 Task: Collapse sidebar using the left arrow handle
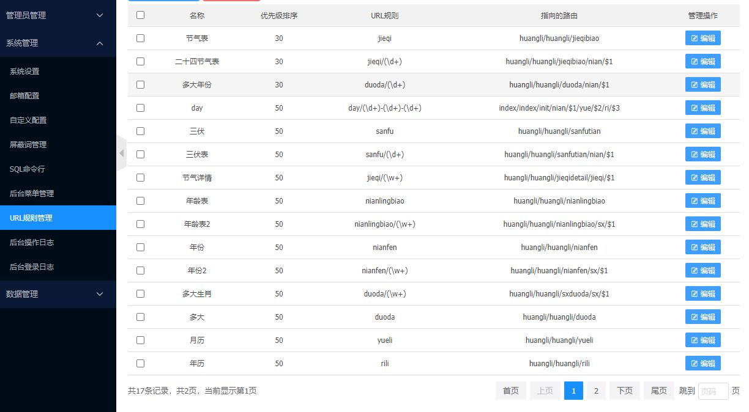(121, 153)
